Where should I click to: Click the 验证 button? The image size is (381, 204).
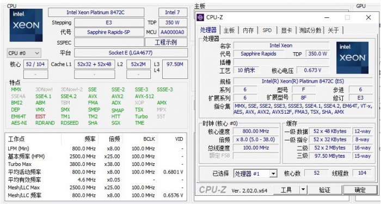pyautogui.click(x=324, y=190)
